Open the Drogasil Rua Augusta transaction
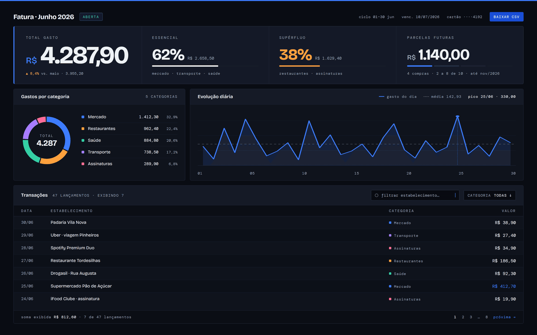This screenshot has height=335, width=537. [x=268, y=274]
